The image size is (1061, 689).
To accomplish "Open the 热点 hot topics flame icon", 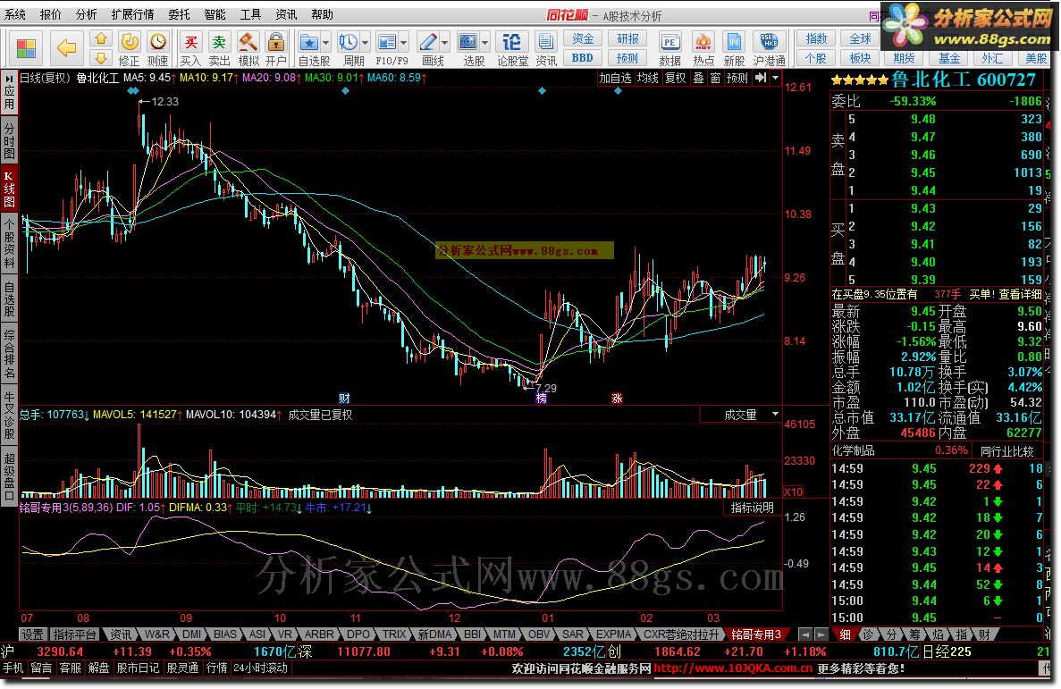I will point(703,49).
